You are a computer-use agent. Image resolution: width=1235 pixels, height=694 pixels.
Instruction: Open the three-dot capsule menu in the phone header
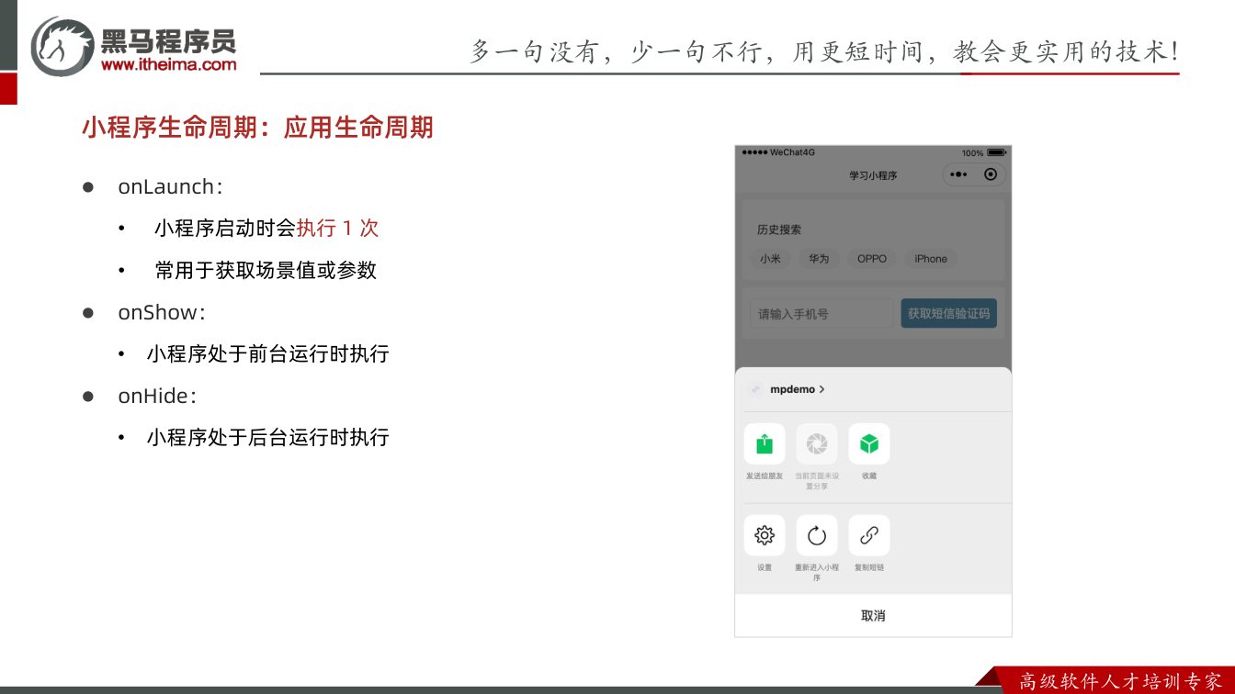pyautogui.click(x=958, y=174)
